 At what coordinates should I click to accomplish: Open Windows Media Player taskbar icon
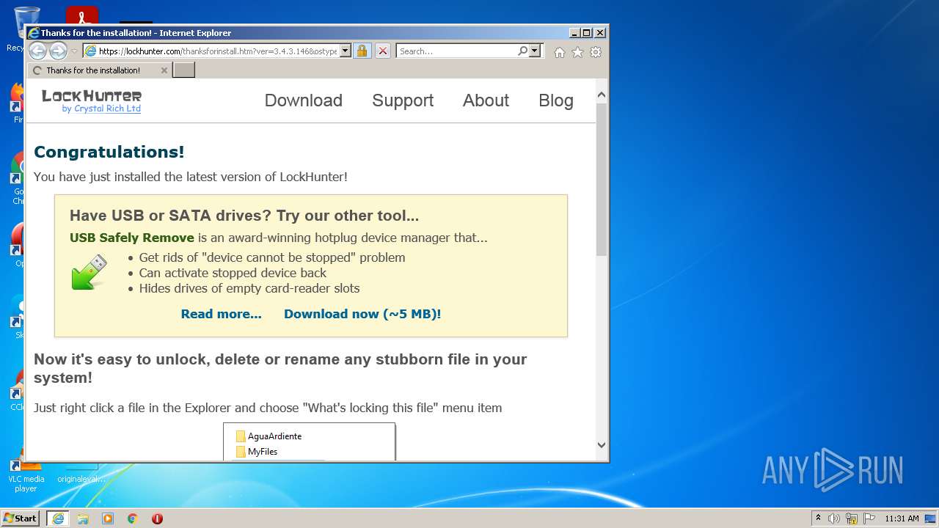click(108, 518)
